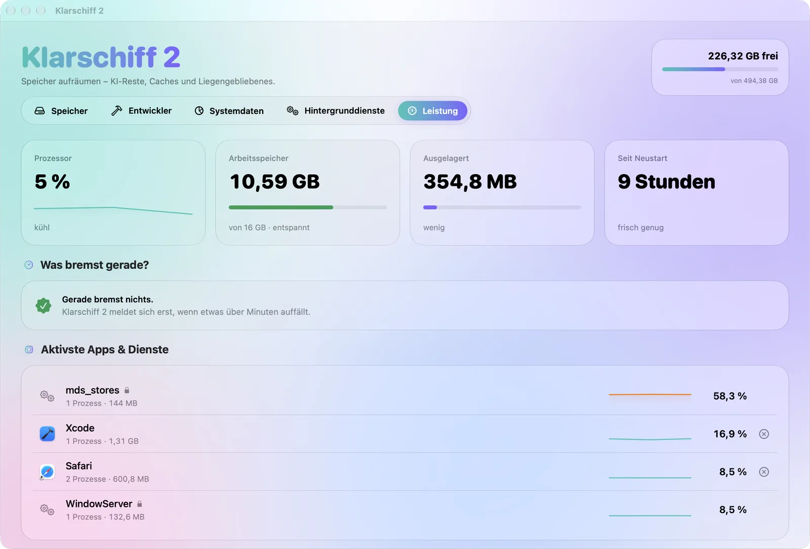The image size is (810, 549).
Task: Click the Safari process name
Action: [x=79, y=466]
